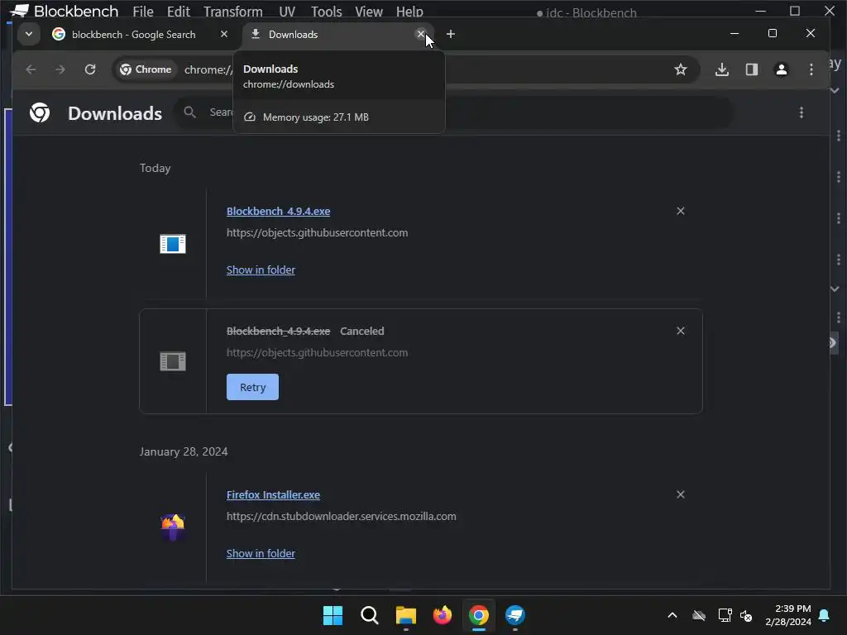Click the Search downloads field
Image resolution: width=847 pixels, height=635 pixels.
click(454, 112)
